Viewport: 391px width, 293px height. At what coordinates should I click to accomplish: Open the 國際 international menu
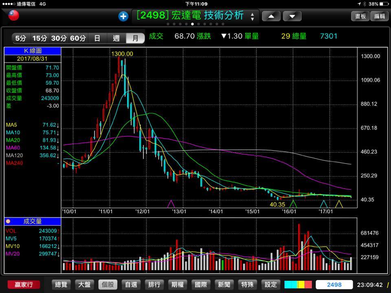[x=201, y=284]
